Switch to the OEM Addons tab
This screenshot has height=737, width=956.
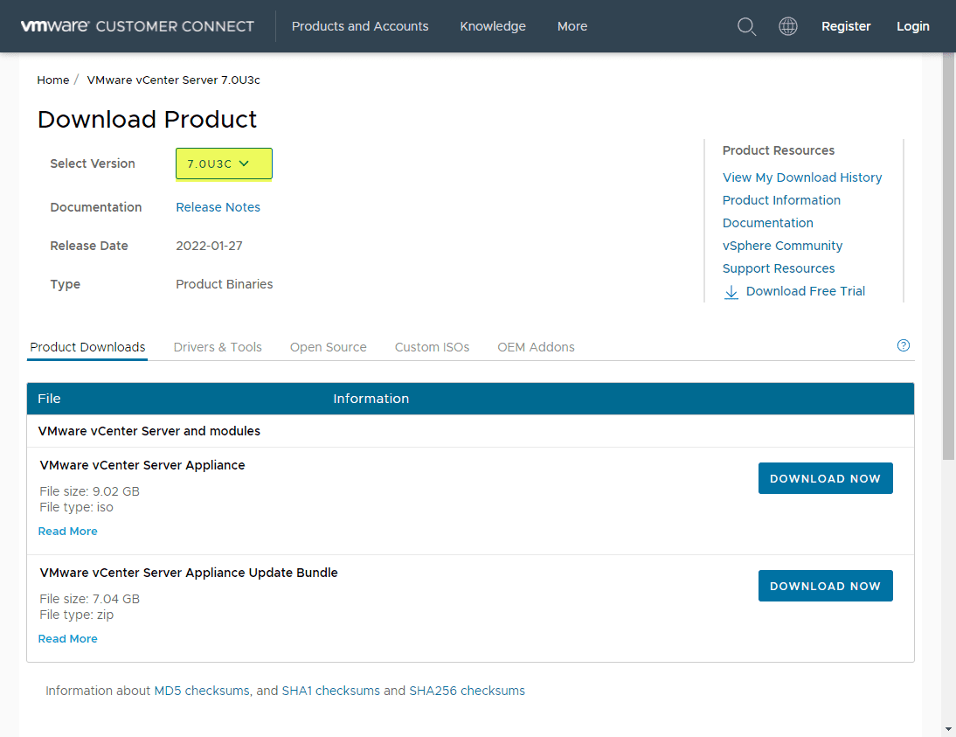(x=536, y=347)
